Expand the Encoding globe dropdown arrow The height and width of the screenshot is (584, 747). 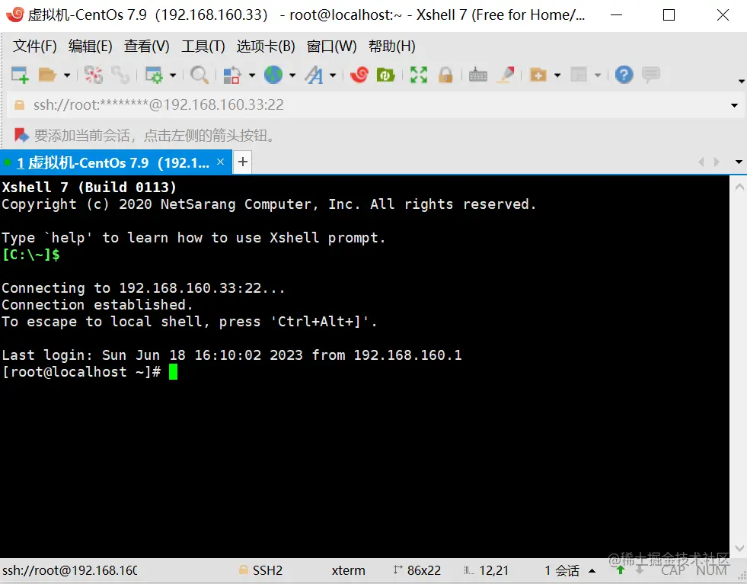292,75
